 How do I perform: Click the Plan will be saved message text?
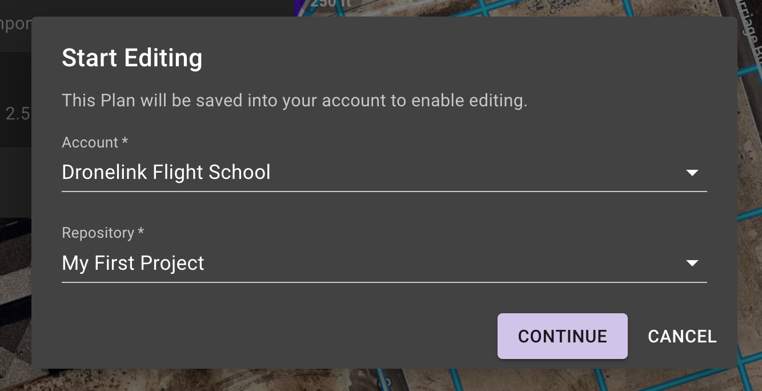click(x=294, y=101)
